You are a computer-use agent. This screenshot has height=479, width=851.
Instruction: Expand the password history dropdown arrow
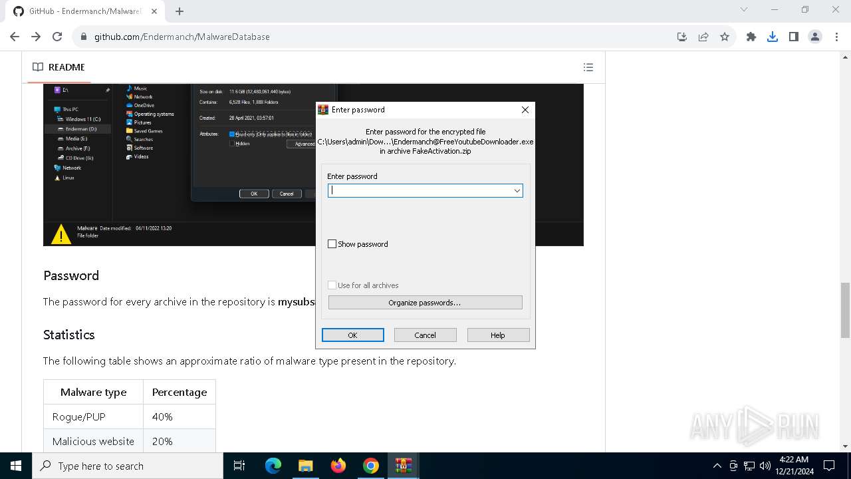[517, 191]
